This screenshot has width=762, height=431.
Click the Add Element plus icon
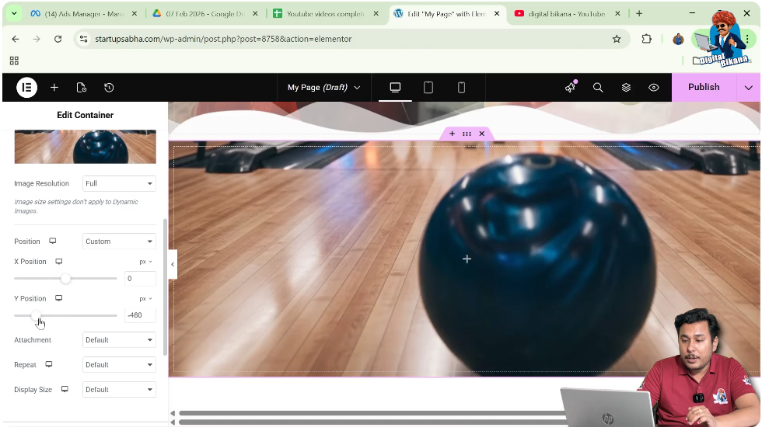click(54, 88)
